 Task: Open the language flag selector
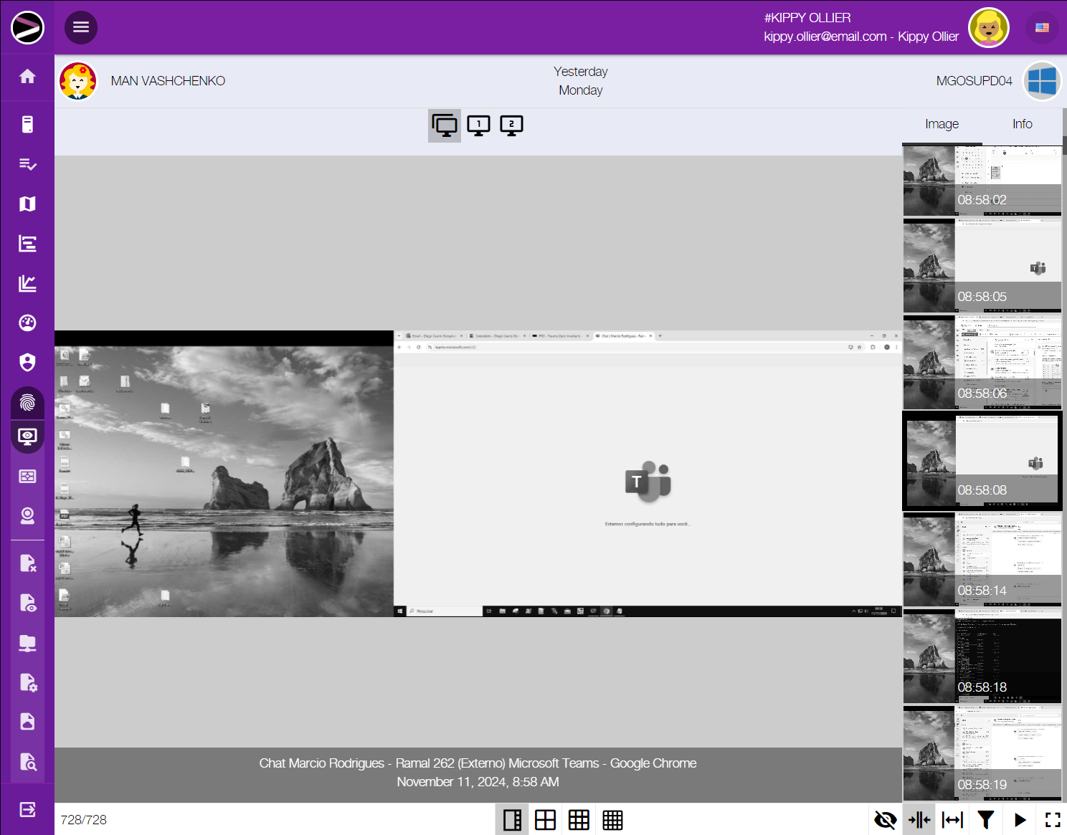click(x=1042, y=27)
